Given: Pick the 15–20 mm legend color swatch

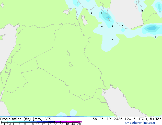Looking at the screenshot, I should [x=40, y=122].
